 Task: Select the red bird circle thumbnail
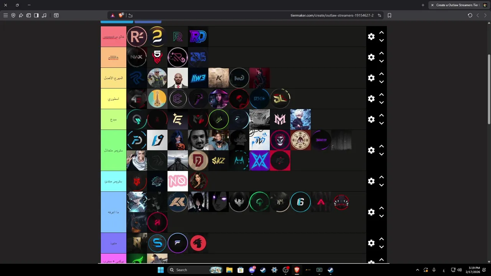click(x=198, y=243)
